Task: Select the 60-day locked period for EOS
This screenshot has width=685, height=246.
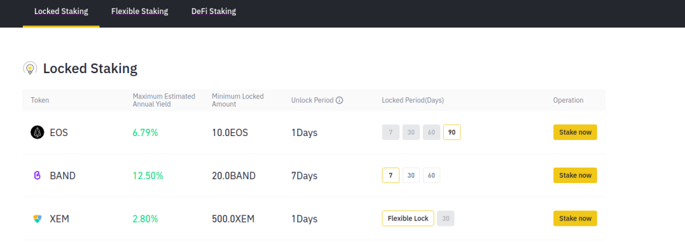Action: point(431,132)
